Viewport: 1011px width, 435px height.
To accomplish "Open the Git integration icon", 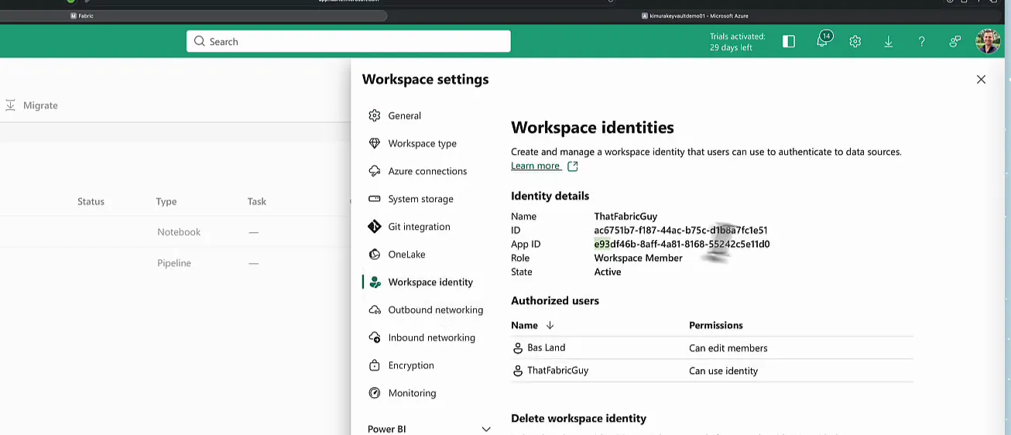I will click(375, 227).
